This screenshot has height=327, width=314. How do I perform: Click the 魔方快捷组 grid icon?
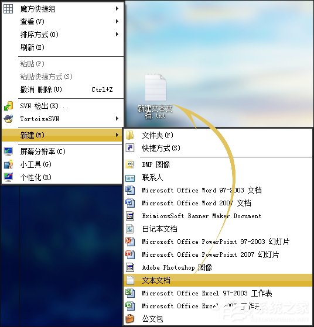(8, 9)
